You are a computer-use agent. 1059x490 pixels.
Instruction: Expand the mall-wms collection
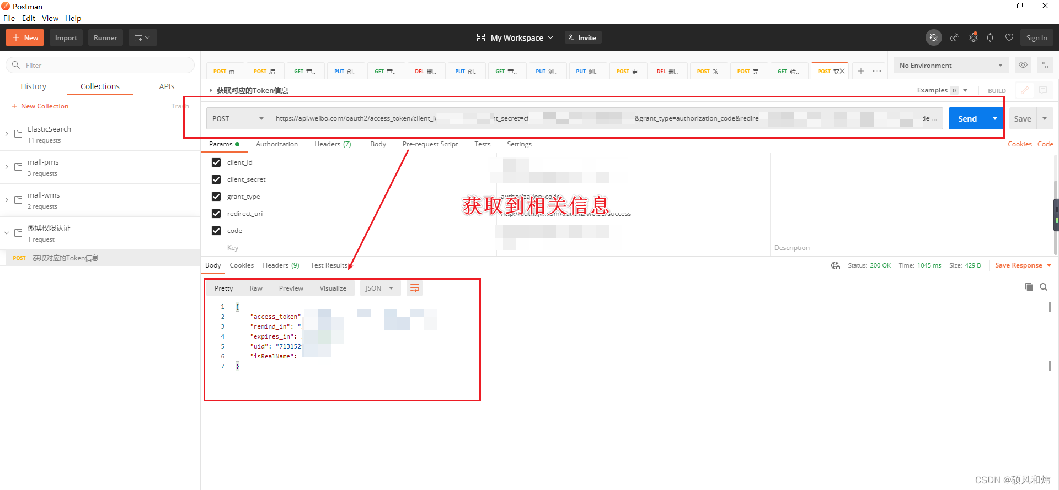(x=7, y=200)
